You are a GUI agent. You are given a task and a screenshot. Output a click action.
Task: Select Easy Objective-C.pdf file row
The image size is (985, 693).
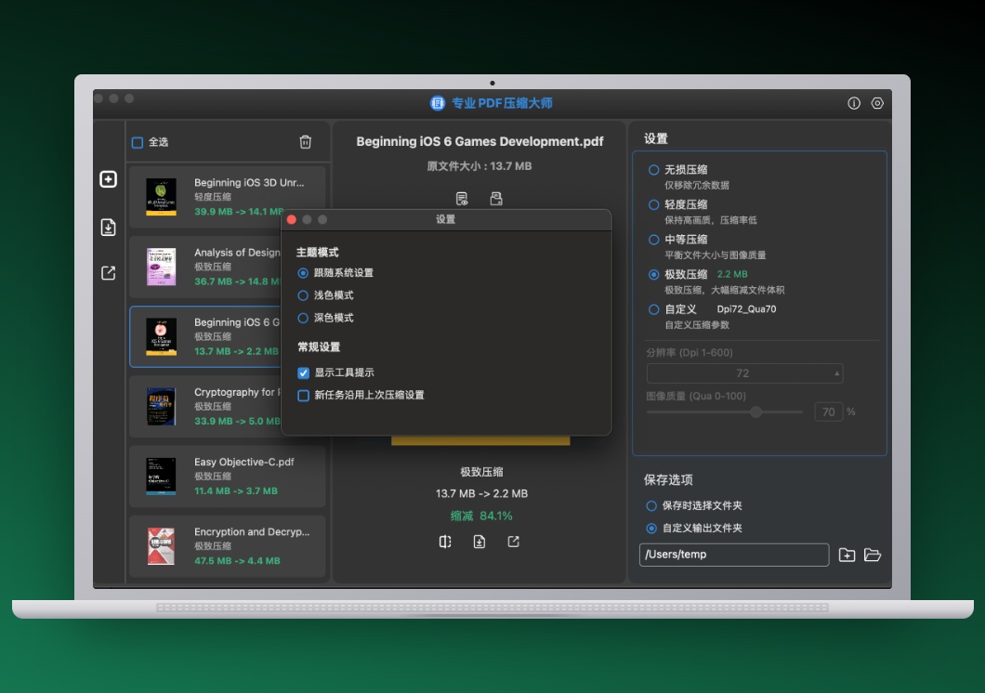[x=228, y=477]
